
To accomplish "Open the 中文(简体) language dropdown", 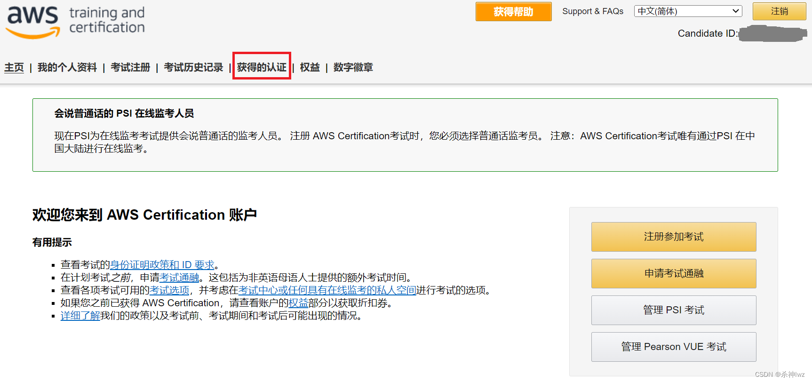I will 688,11.
